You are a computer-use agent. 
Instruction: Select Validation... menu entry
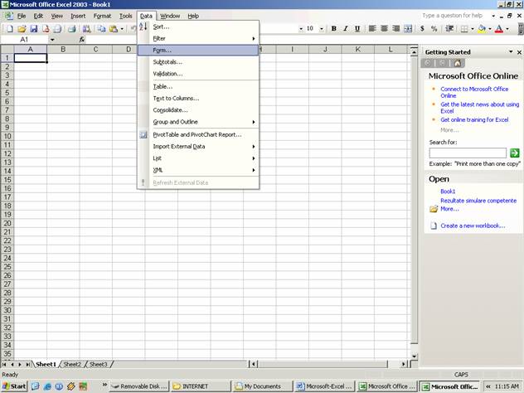[198, 74]
